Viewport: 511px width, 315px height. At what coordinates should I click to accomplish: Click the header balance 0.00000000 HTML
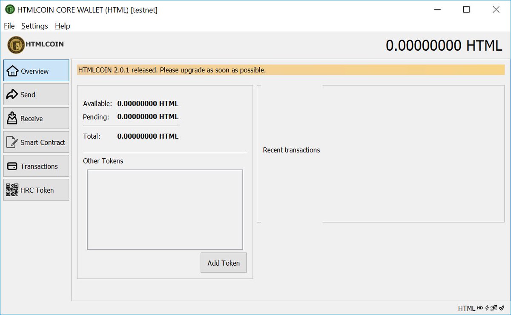click(444, 46)
